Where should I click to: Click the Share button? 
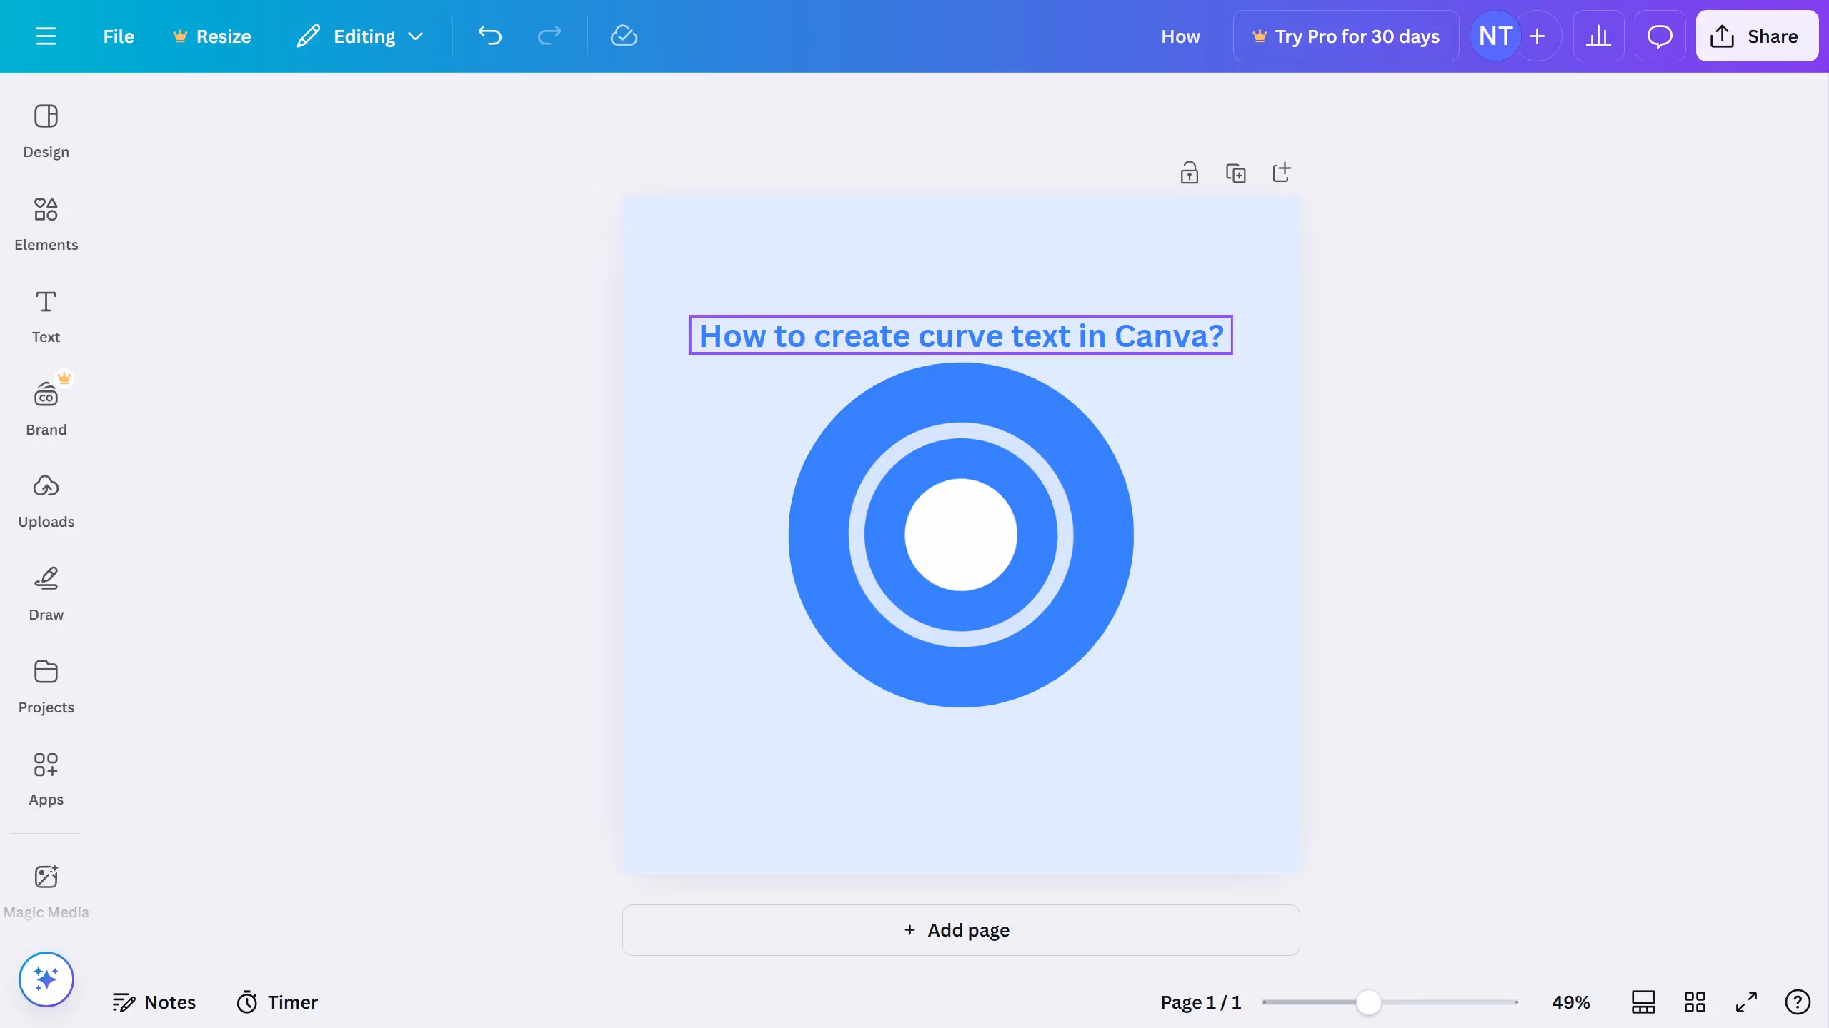click(1757, 36)
